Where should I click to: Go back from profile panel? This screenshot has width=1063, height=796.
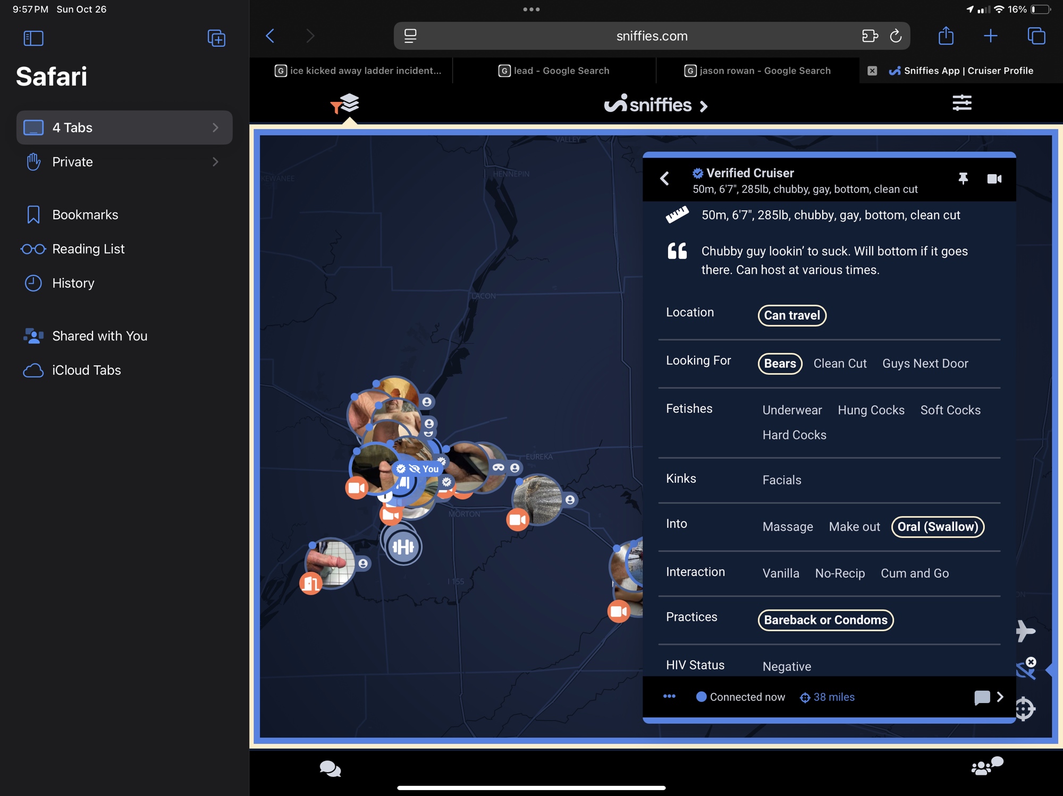coord(664,179)
